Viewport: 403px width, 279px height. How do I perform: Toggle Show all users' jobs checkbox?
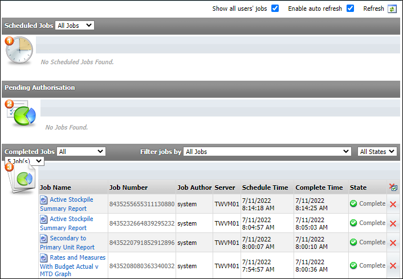(275, 9)
